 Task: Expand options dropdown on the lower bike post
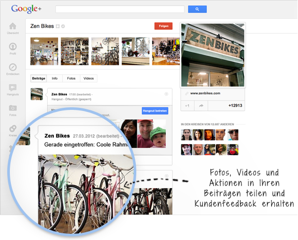(166, 176)
